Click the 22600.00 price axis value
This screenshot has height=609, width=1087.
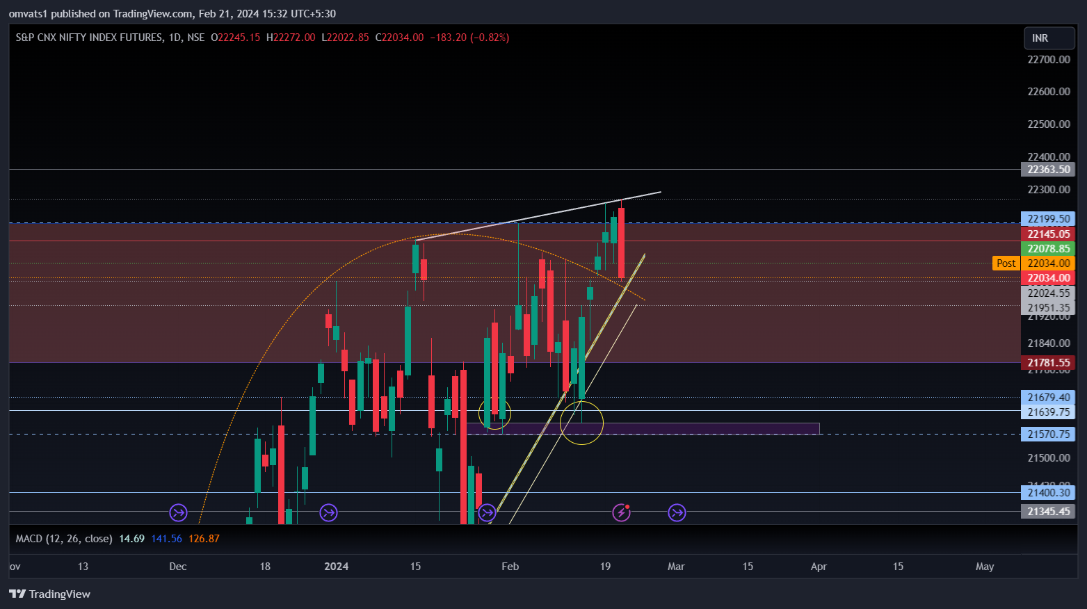pyautogui.click(x=1049, y=92)
